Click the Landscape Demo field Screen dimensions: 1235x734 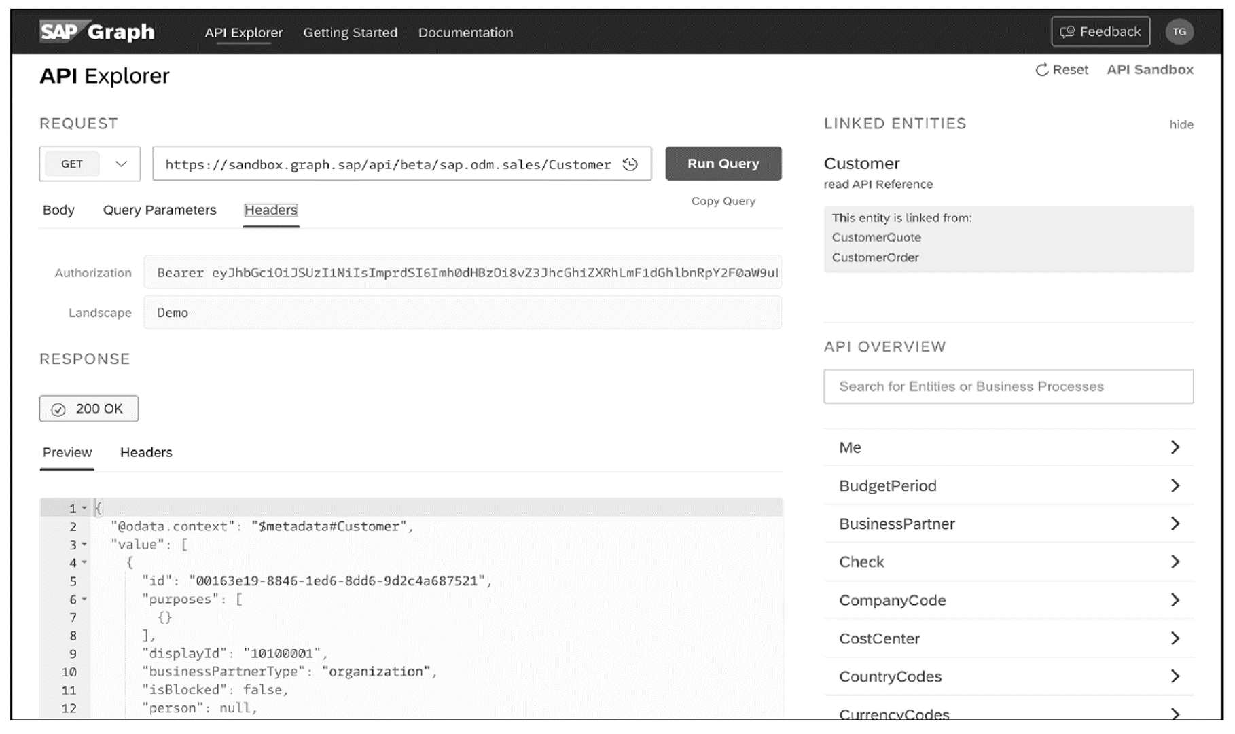[x=463, y=312]
